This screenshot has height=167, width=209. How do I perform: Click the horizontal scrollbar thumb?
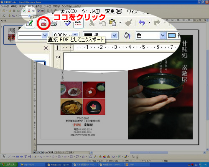click(x=149, y=152)
